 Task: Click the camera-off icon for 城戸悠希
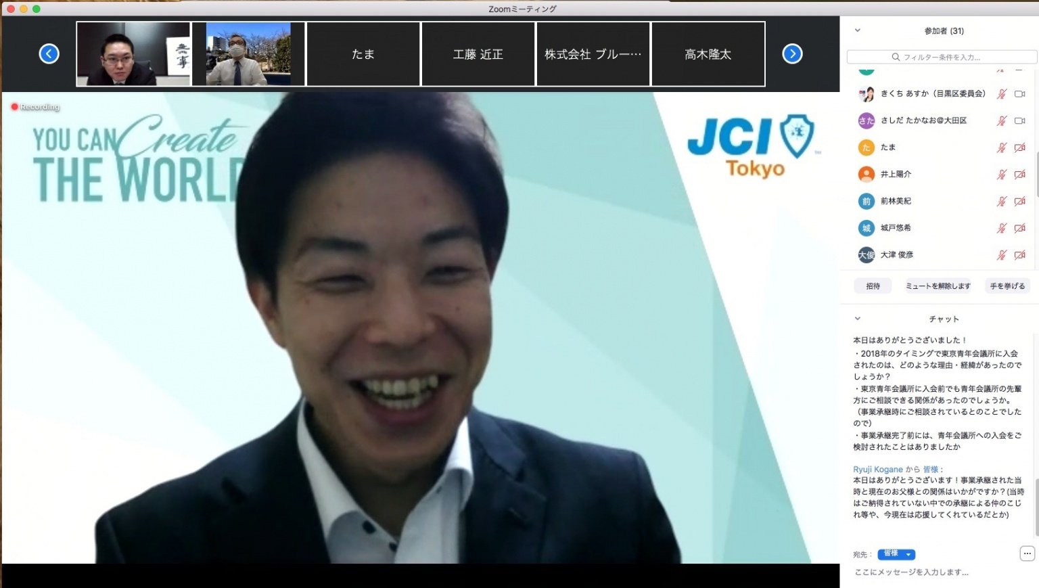[1019, 228]
